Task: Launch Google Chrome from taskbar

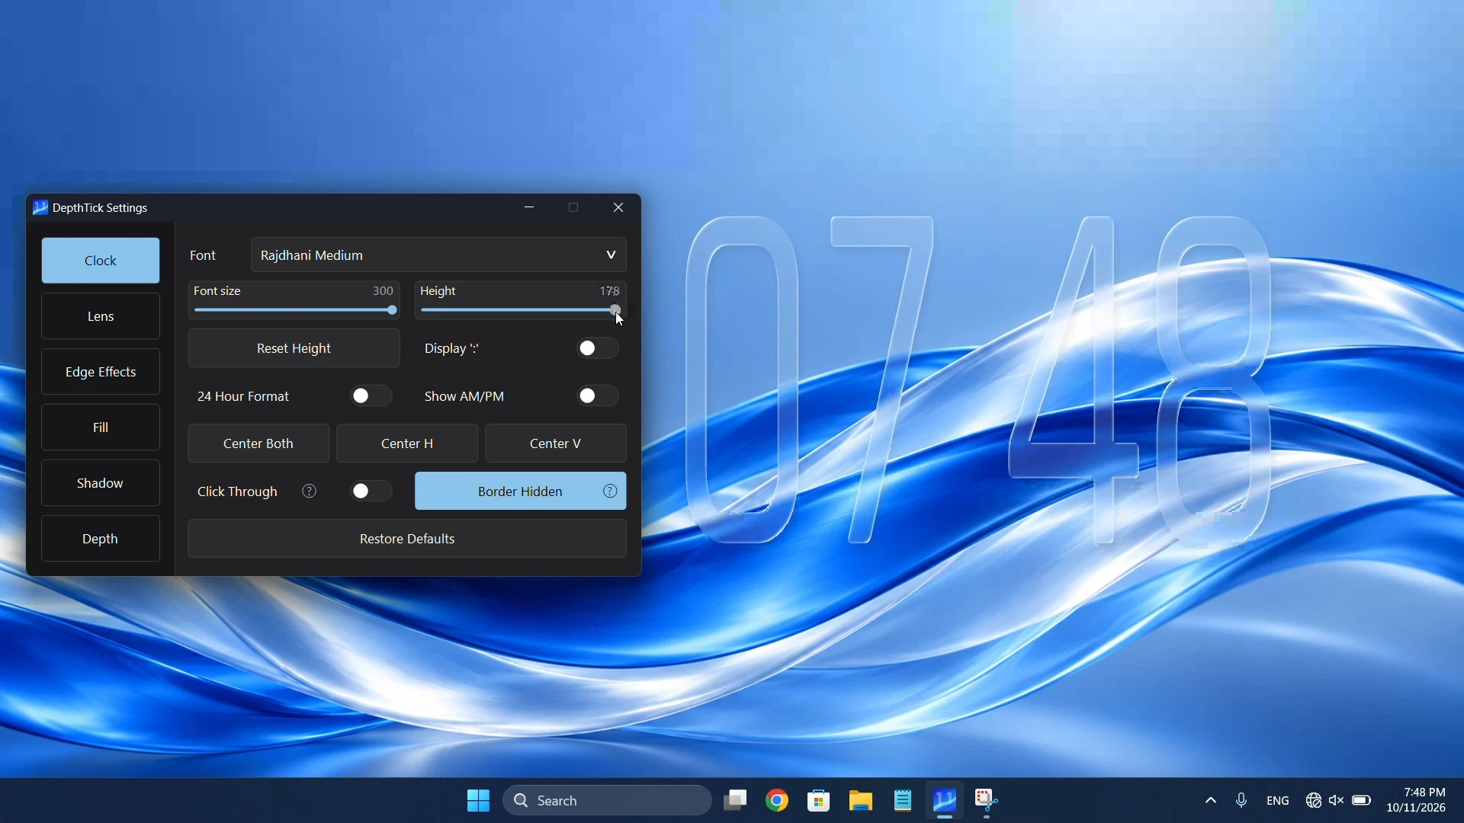Action: coord(778,801)
